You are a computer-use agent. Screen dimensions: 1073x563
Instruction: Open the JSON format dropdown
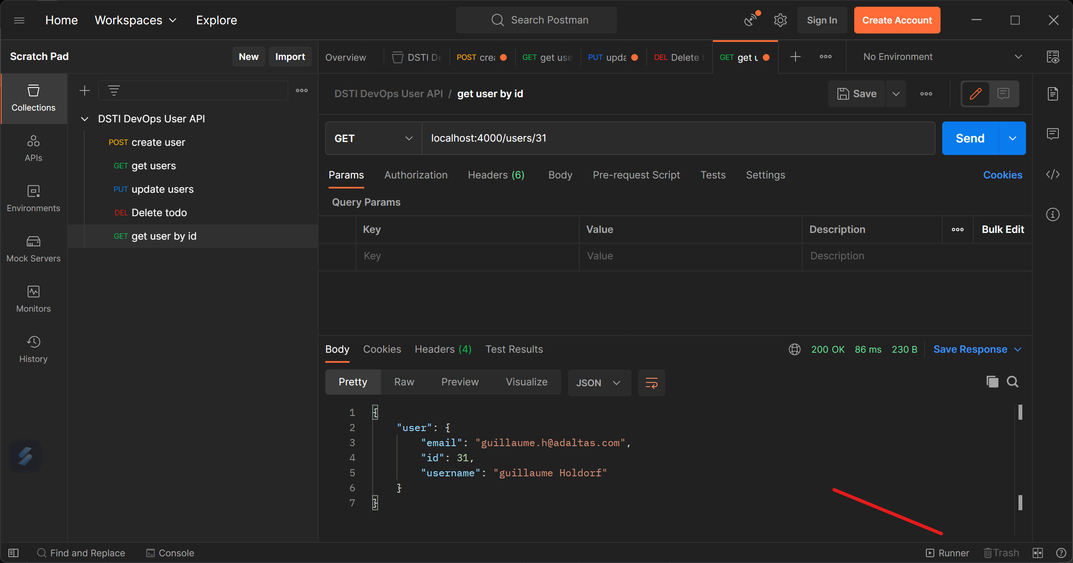(x=599, y=383)
